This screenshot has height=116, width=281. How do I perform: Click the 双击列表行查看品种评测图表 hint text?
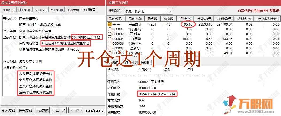point(259,11)
